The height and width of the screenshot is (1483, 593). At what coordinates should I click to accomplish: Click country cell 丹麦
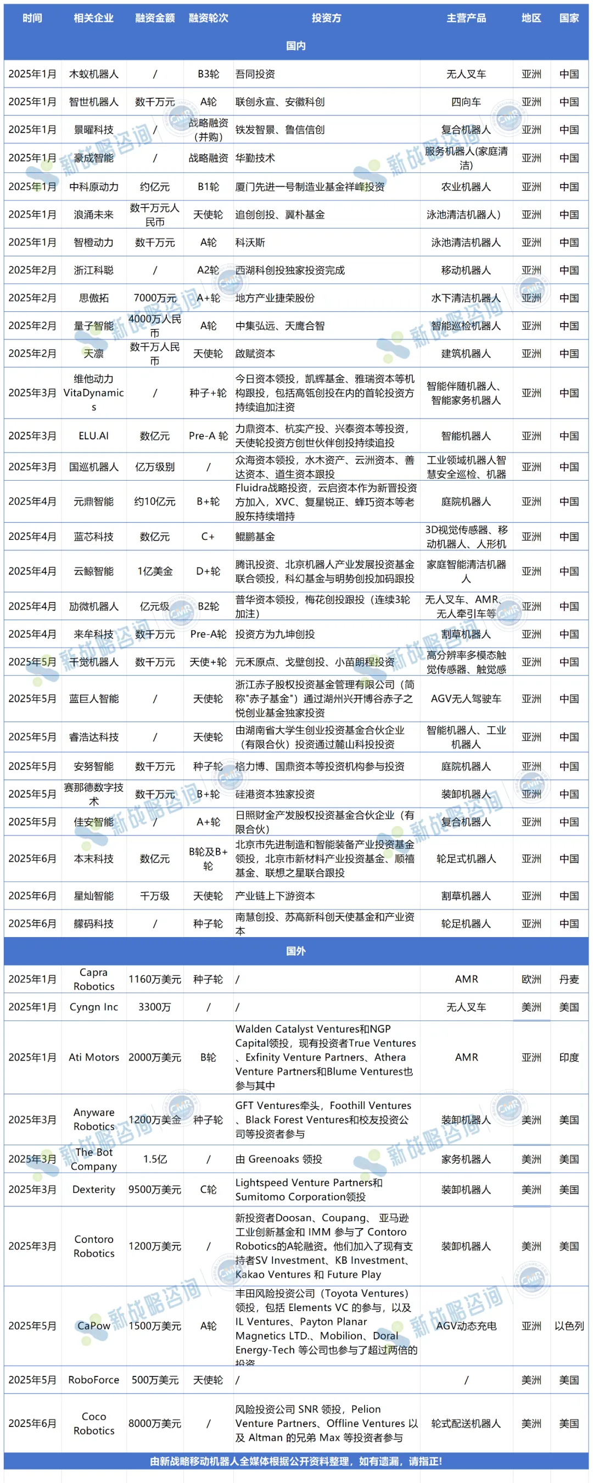coord(569,979)
